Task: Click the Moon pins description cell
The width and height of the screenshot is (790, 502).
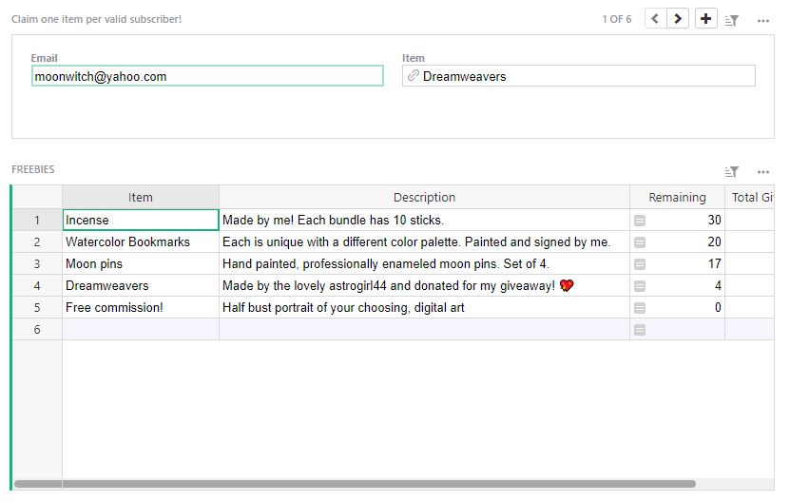Action: coord(424,264)
